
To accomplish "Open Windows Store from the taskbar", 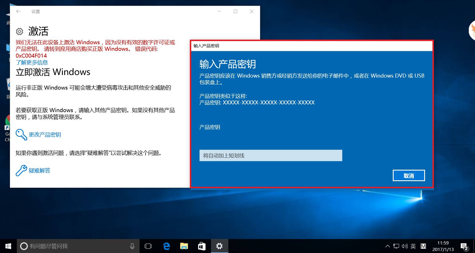I will pos(202,246).
